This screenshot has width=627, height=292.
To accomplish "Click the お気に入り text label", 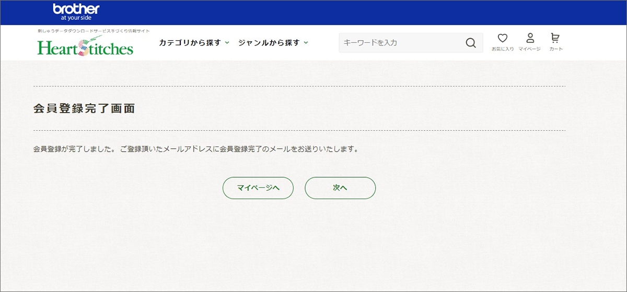I will coord(503,49).
